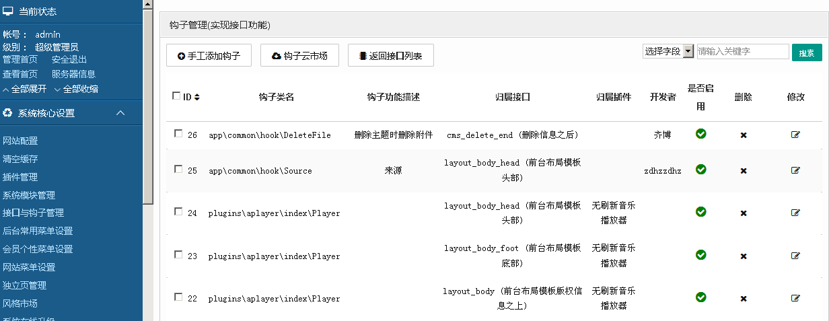Select all rows with the header checkbox
The image size is (829, 321).
[x=176, y=96]
